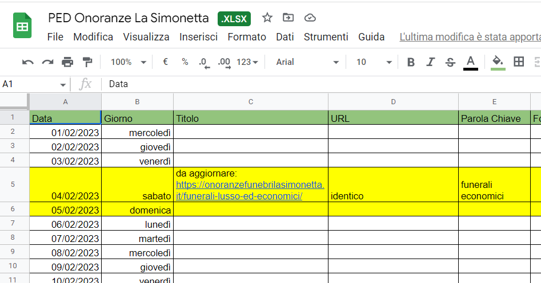
Task: Select cell with date 01/02/2023
Action: tap(65, 132)
